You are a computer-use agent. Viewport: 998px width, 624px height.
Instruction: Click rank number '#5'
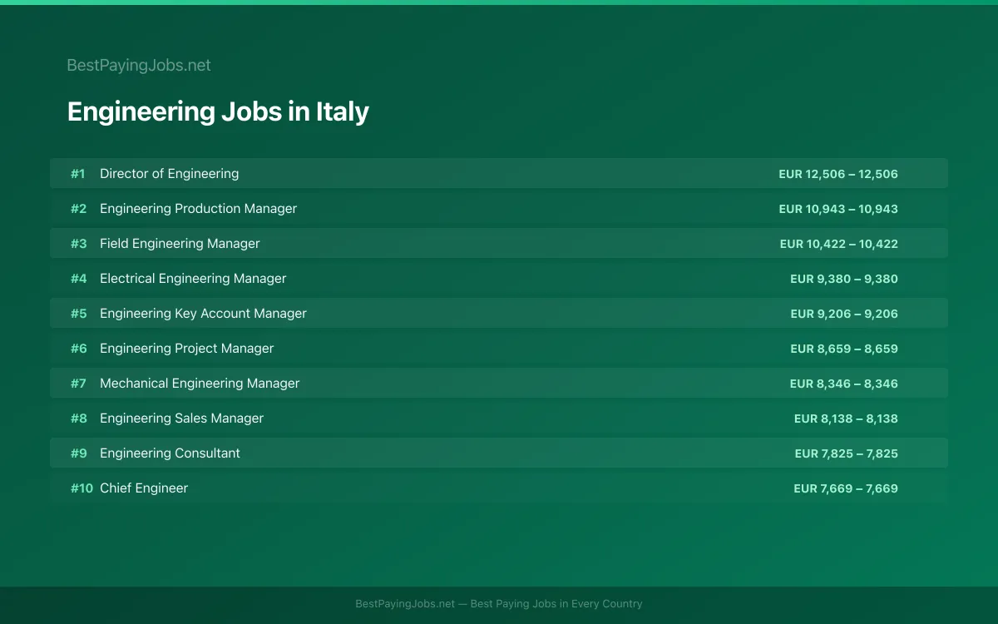tap(78, 314)
